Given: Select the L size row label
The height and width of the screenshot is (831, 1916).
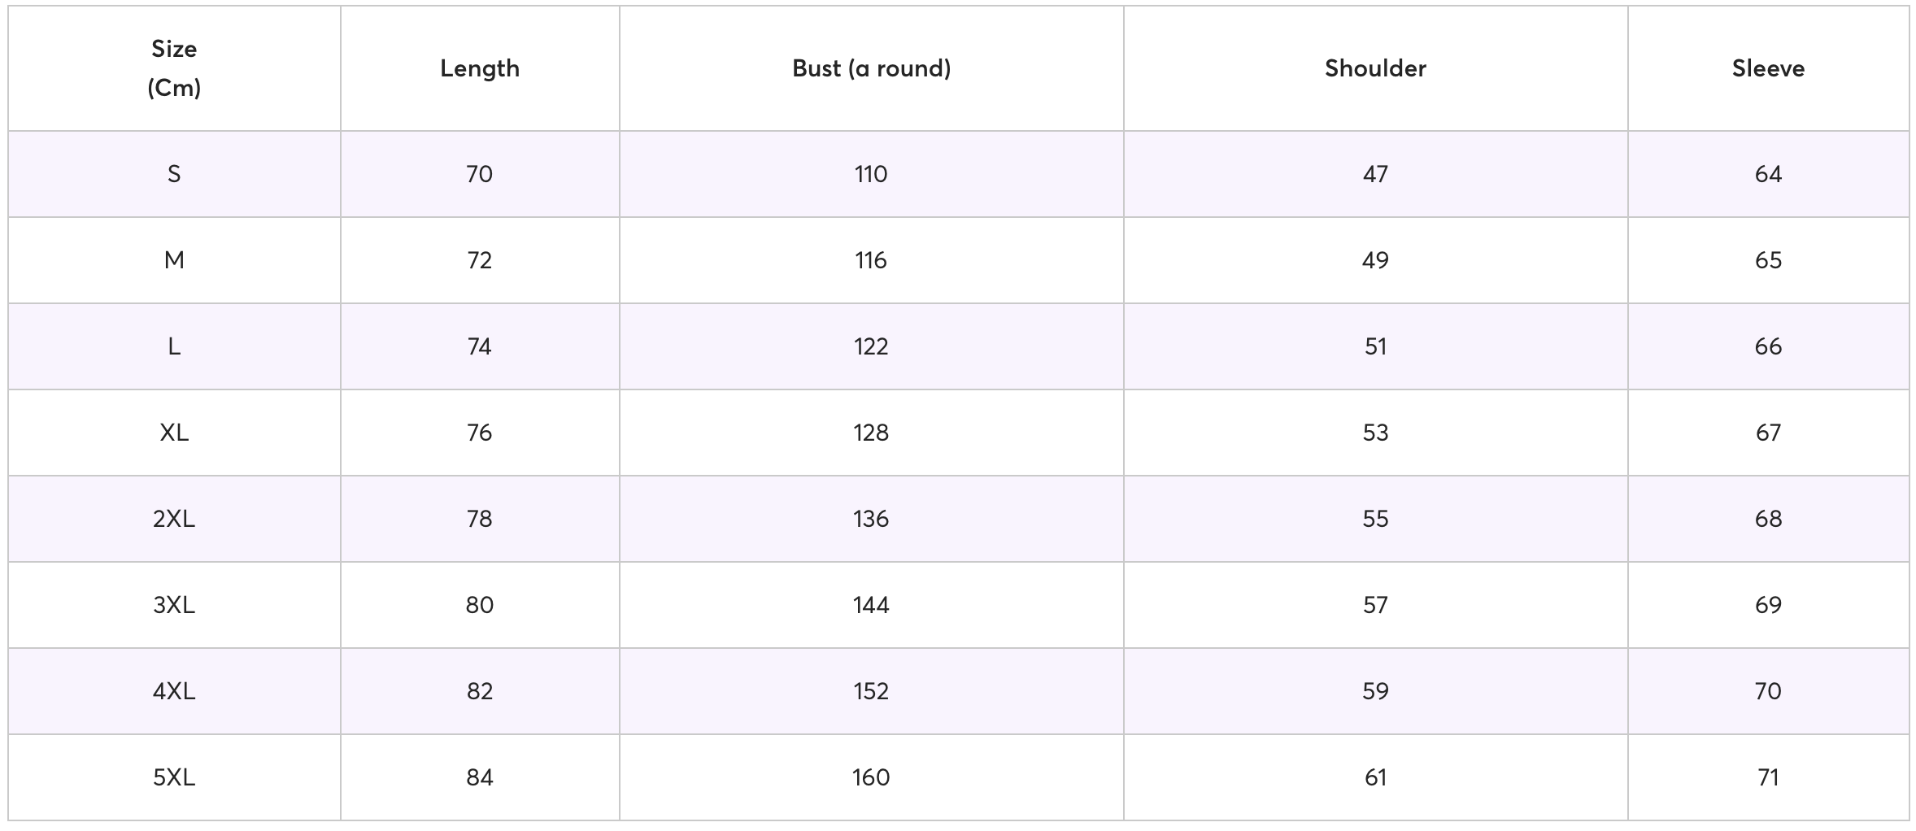Looking at the screenshot, I should pos(174,346).
